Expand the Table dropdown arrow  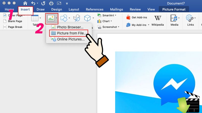(x=40, y=18)
